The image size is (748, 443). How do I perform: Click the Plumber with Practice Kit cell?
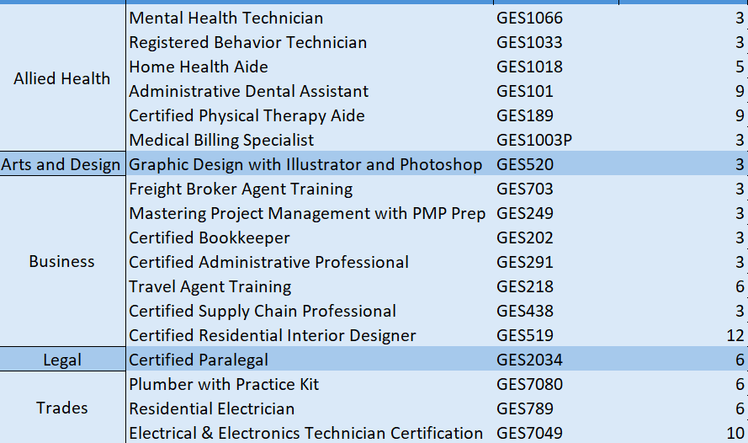(x=310, y=384)
